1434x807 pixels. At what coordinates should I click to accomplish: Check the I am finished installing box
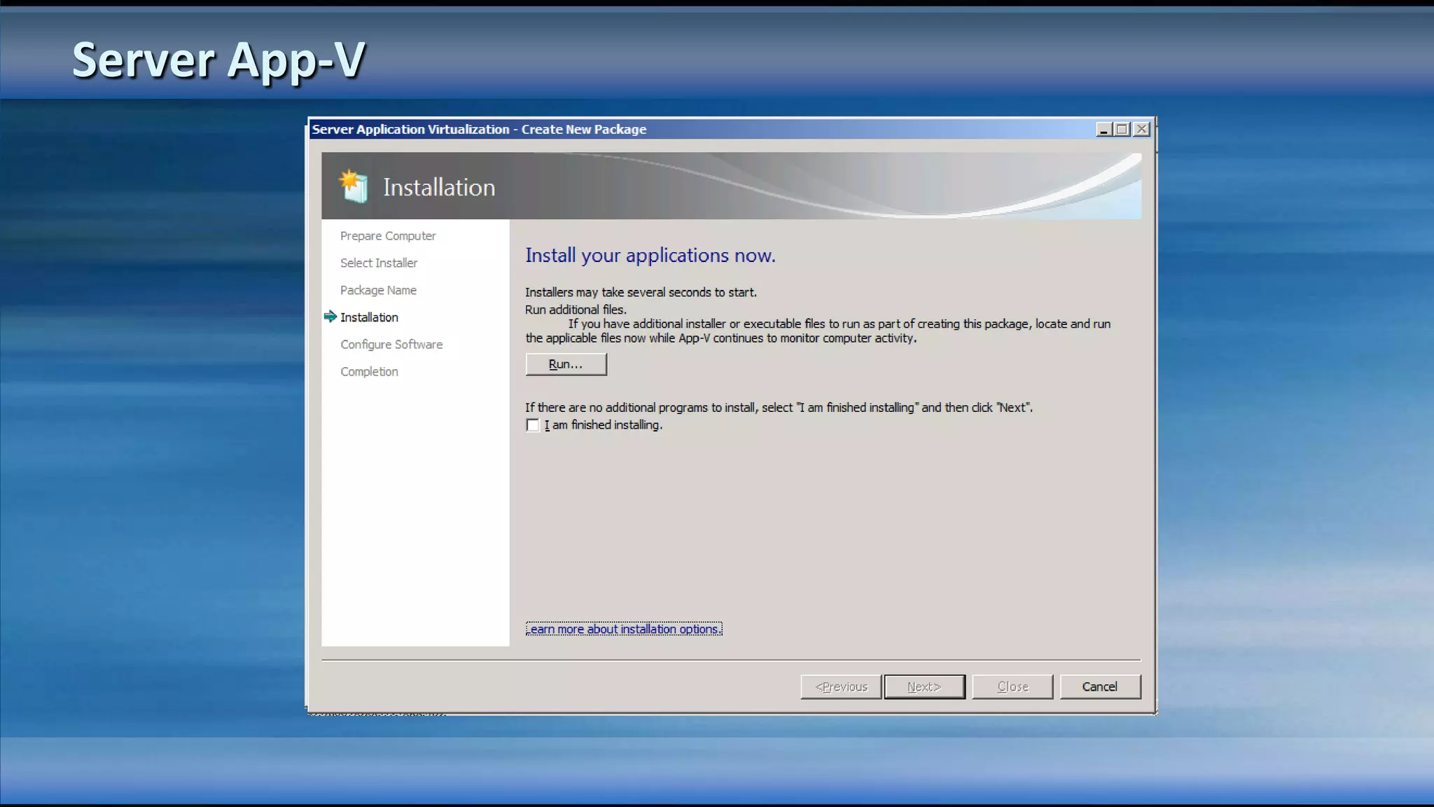[x=533, y=425]
